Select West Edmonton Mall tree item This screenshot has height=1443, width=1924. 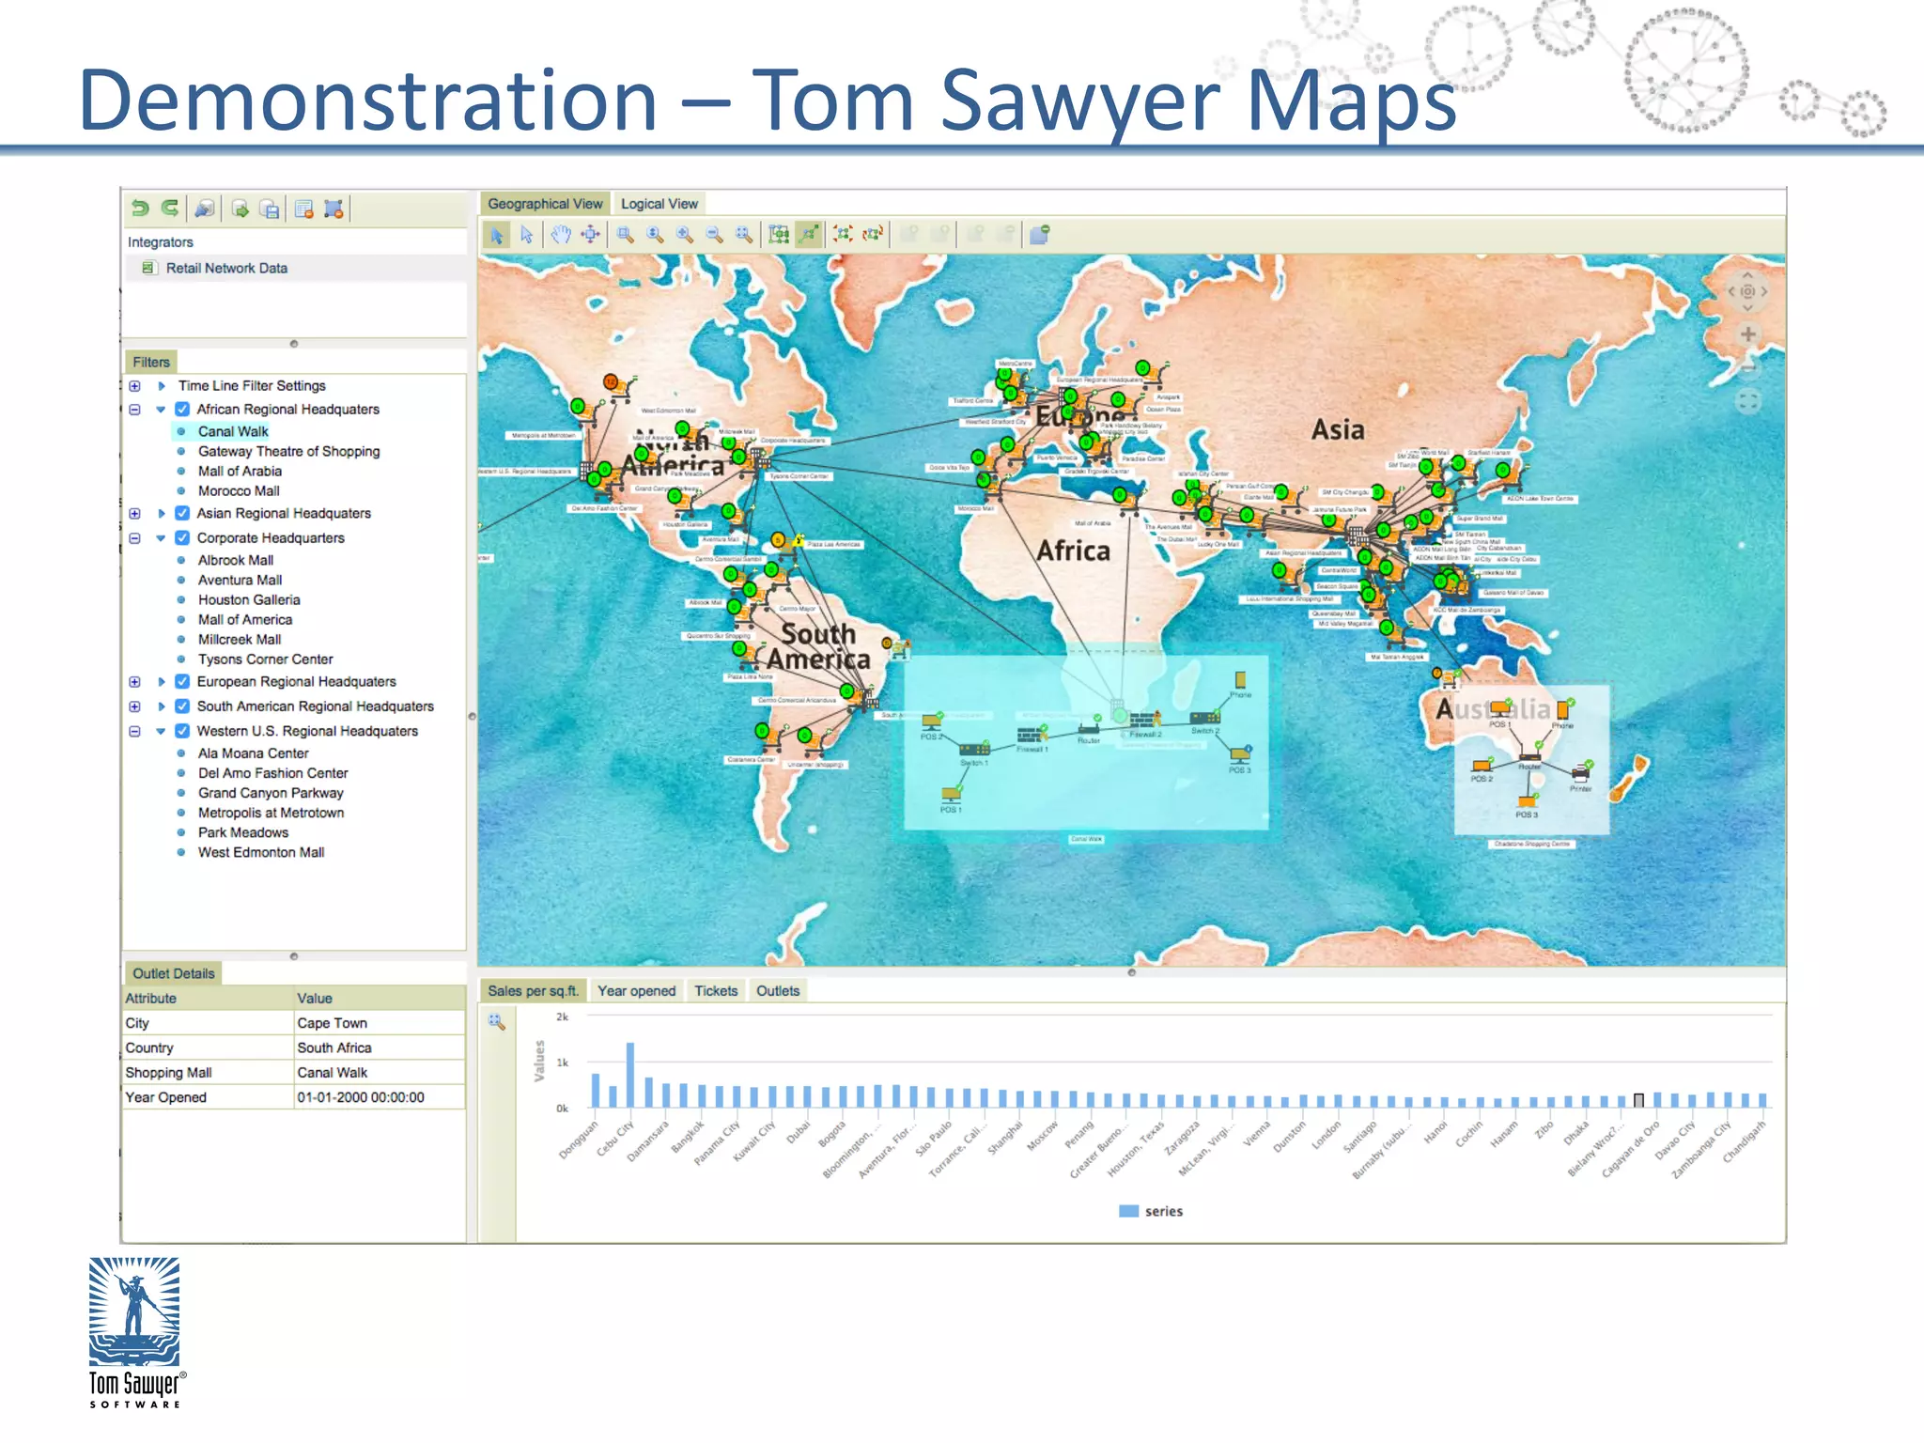coord(261,853)
